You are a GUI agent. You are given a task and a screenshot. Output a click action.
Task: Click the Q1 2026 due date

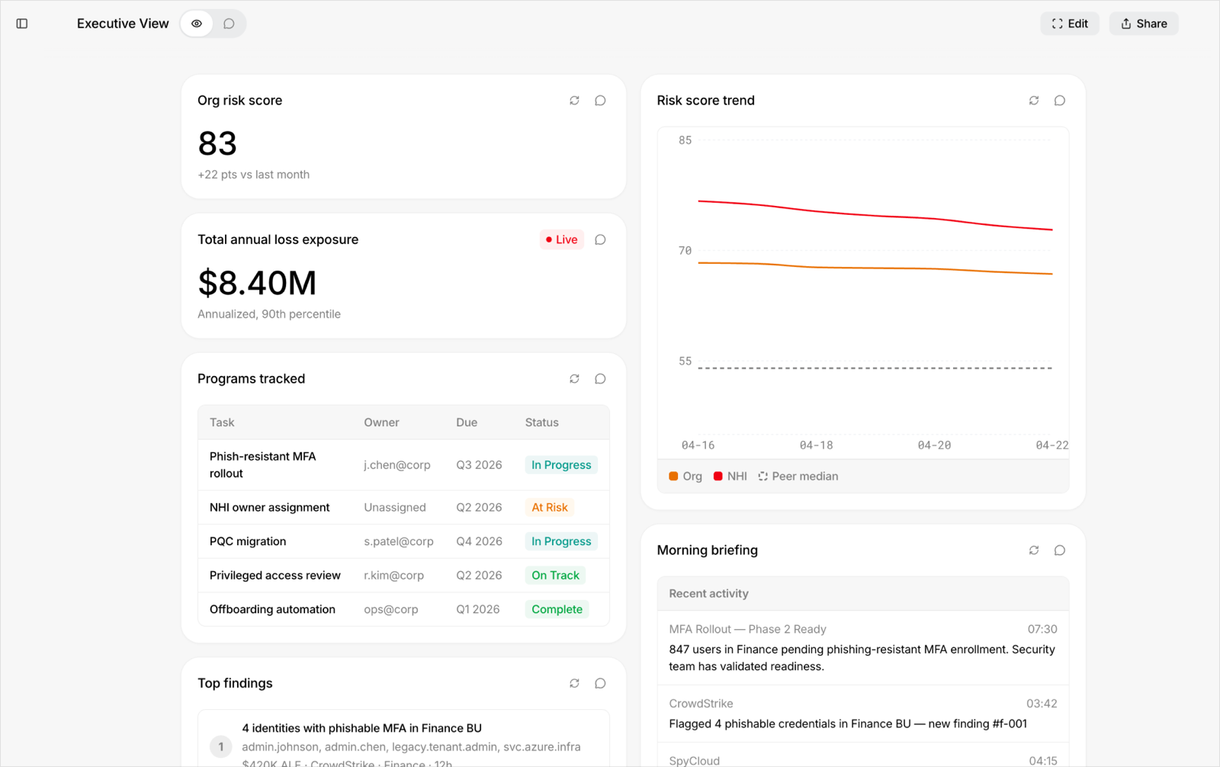tap(477, 609)
